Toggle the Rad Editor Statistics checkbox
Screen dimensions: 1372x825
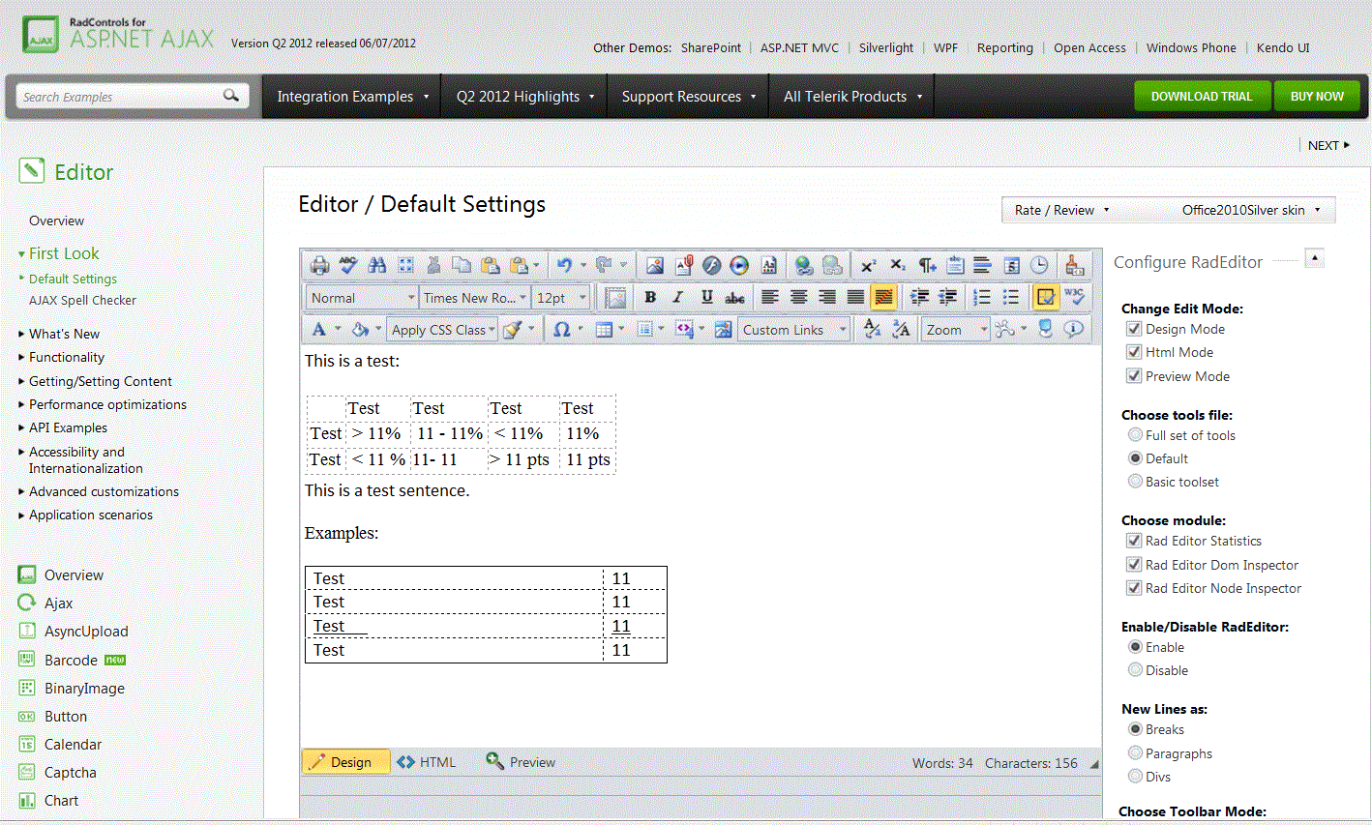[x=1134, y=541]
